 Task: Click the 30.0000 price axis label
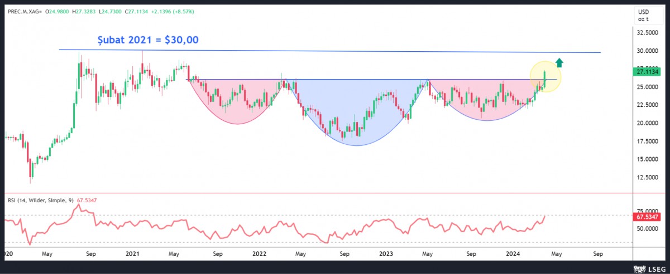[648, 51]
